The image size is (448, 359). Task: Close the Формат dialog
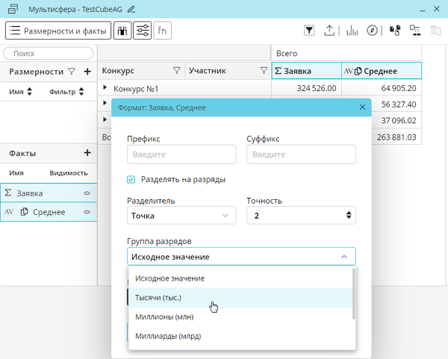coord(362,107)
